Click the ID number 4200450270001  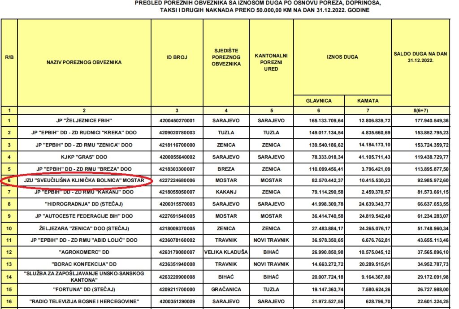coord(177,120)
